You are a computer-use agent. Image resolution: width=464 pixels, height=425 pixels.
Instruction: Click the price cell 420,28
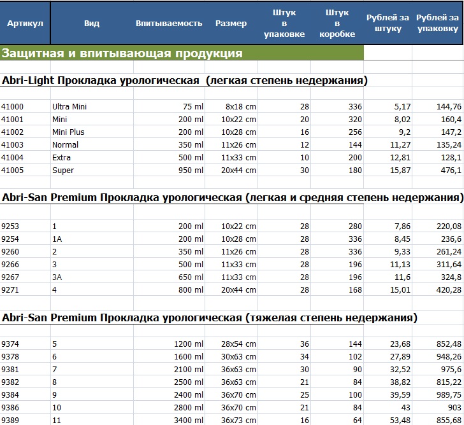(x=438, y=289)
